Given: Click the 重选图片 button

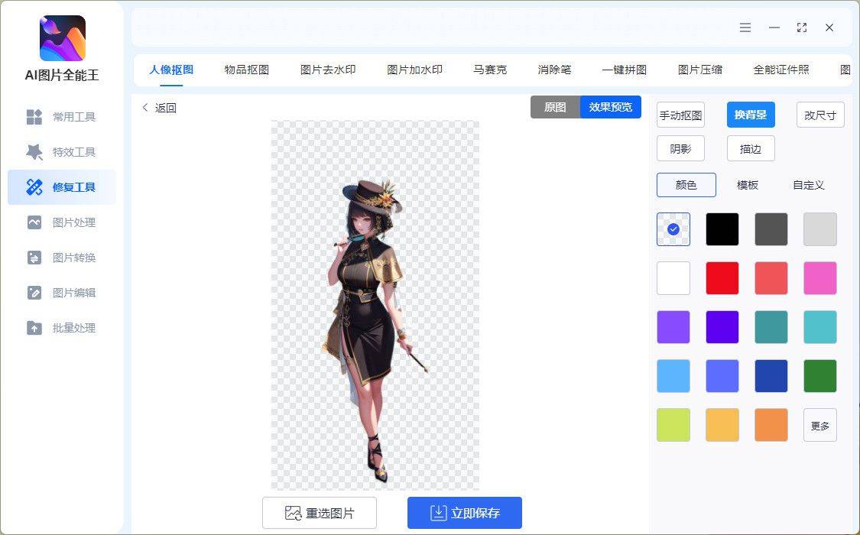Looking at the screenshot, I should click(x=320, y=513).
